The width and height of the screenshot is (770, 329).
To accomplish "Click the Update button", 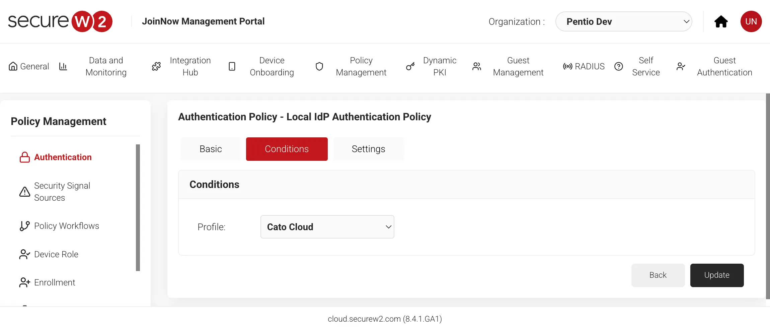I will pyautogui.click(x=717, y=275).
